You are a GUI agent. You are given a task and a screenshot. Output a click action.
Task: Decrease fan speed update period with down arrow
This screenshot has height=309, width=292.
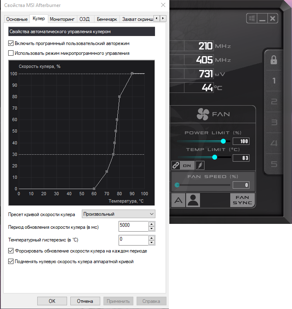tap(151, 229)
